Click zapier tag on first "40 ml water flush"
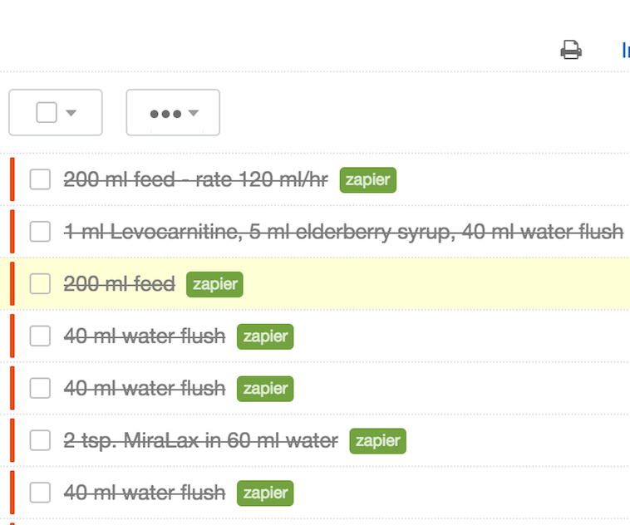 point(264,336)
